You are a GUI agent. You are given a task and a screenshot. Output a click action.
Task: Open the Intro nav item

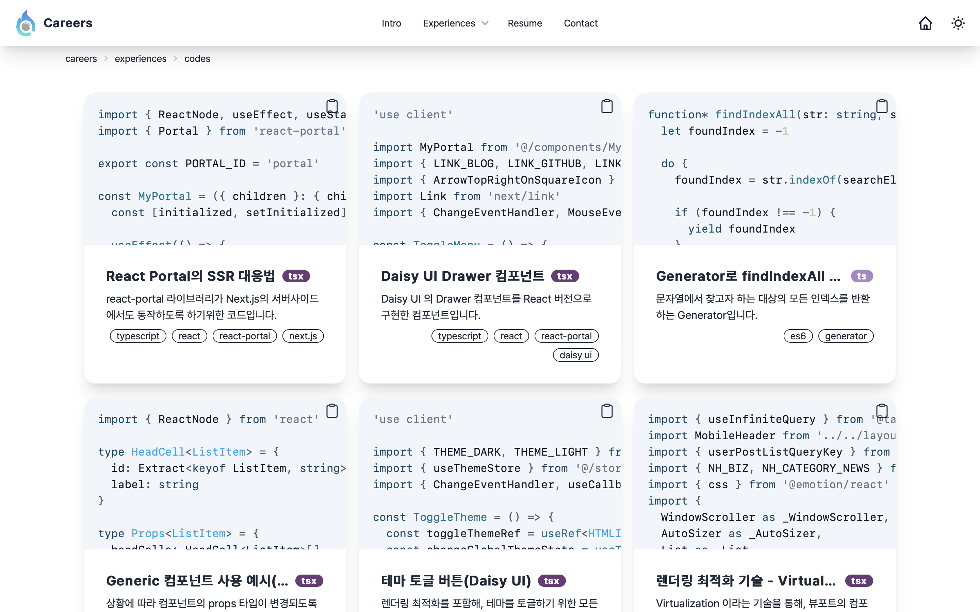[391, 23]
